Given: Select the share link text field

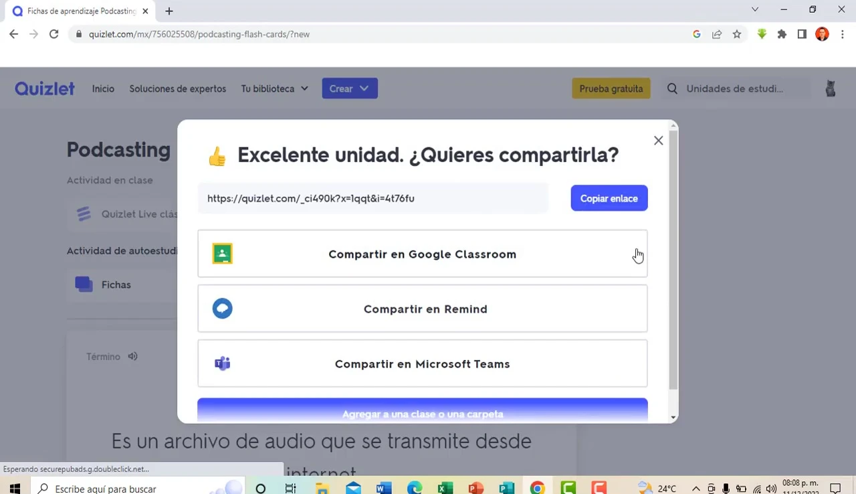Looking at the screenshot, I should [373, 198].
